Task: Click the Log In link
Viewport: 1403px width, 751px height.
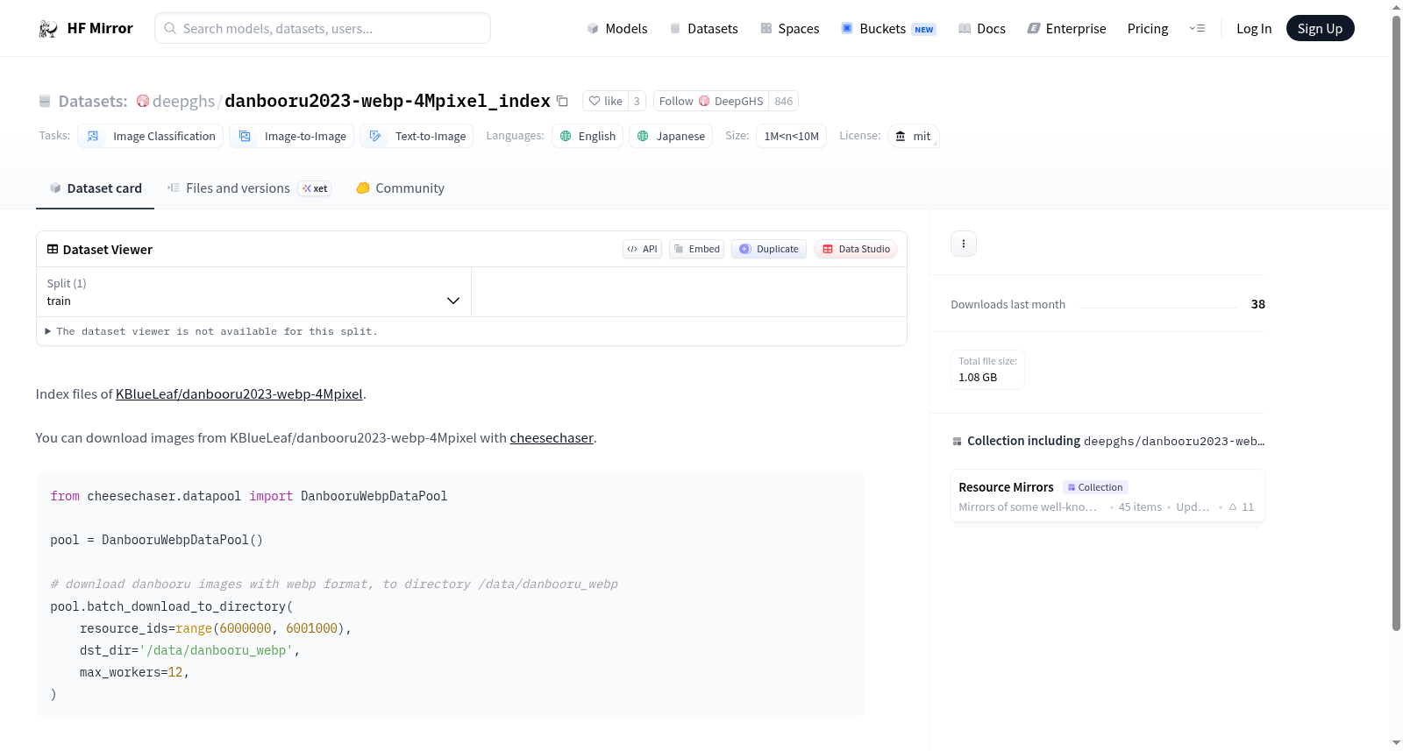Action: (1254, 29)
